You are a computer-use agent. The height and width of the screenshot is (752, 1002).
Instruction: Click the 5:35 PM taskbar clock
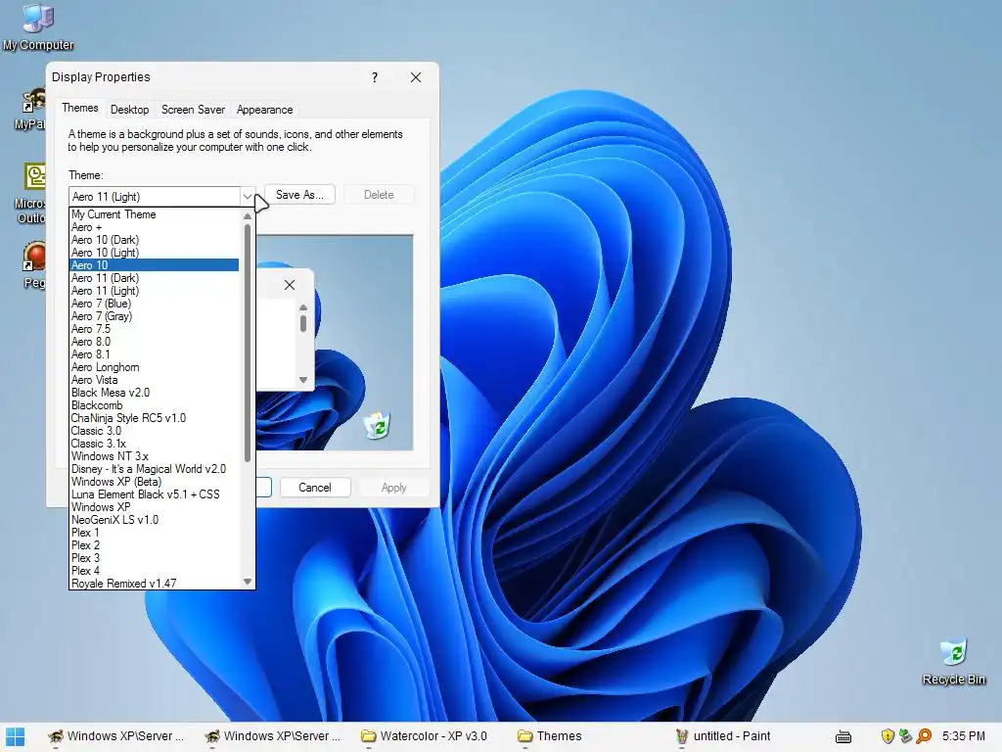coord(964,736)
